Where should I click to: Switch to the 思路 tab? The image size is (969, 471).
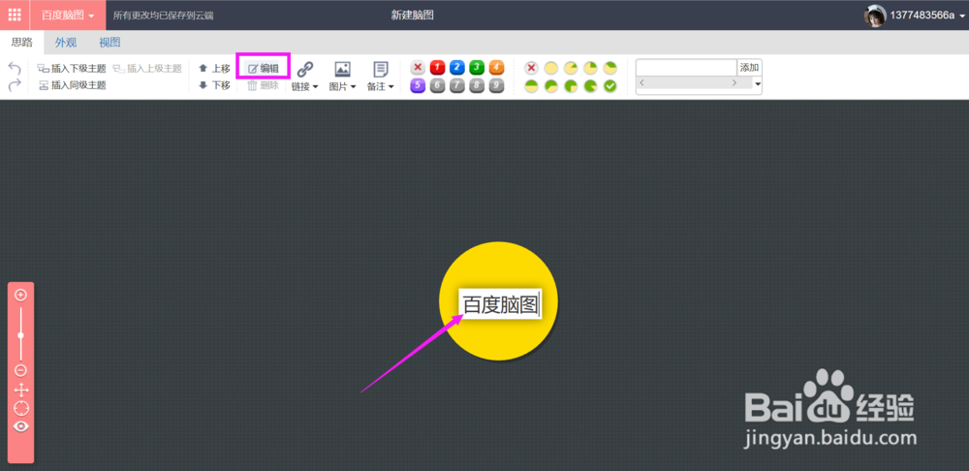[x=21, y=43]
